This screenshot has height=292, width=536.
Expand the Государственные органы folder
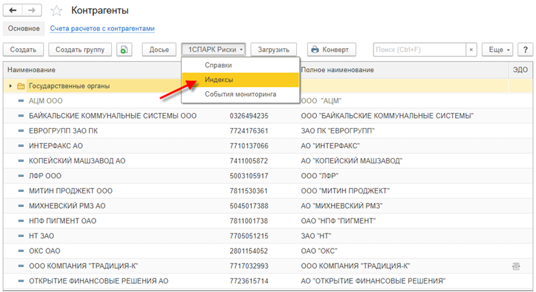tap(10, 86)
